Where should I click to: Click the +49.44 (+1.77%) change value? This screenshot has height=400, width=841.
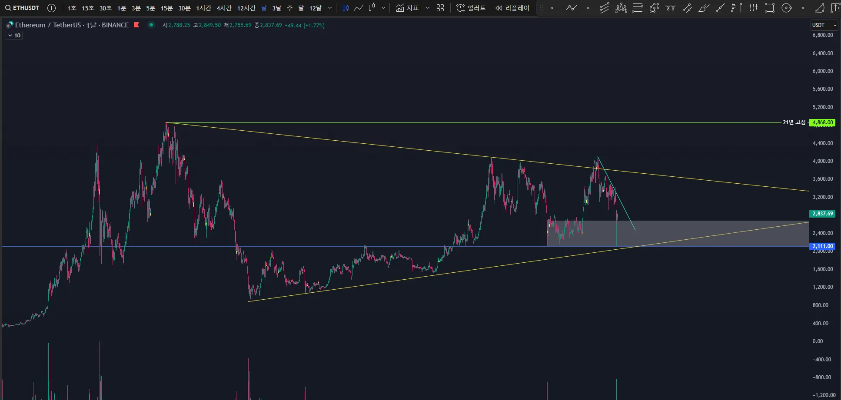pyautogui.click(x=304, y=25)
